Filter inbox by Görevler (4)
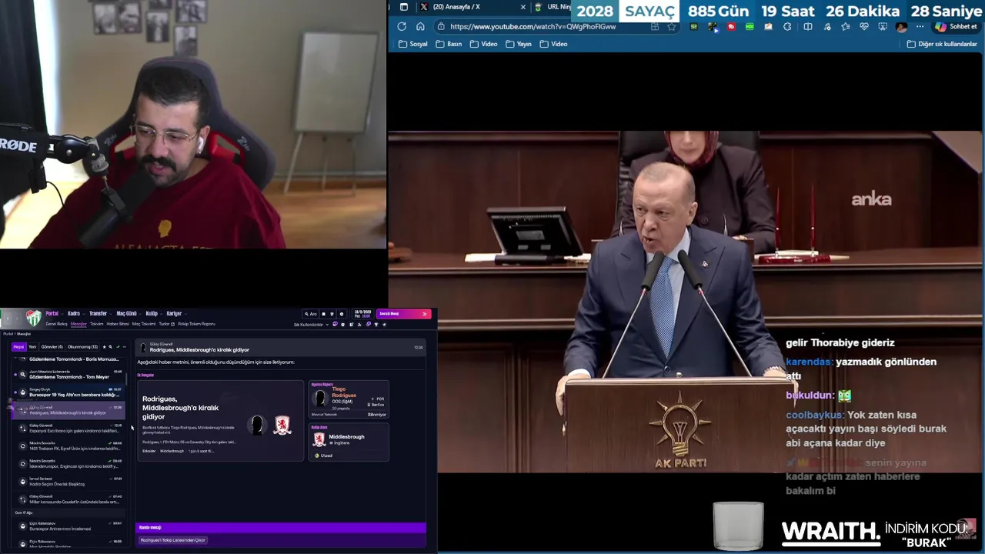The width and height of the screenshot is (985, 554). pos(52,347)
